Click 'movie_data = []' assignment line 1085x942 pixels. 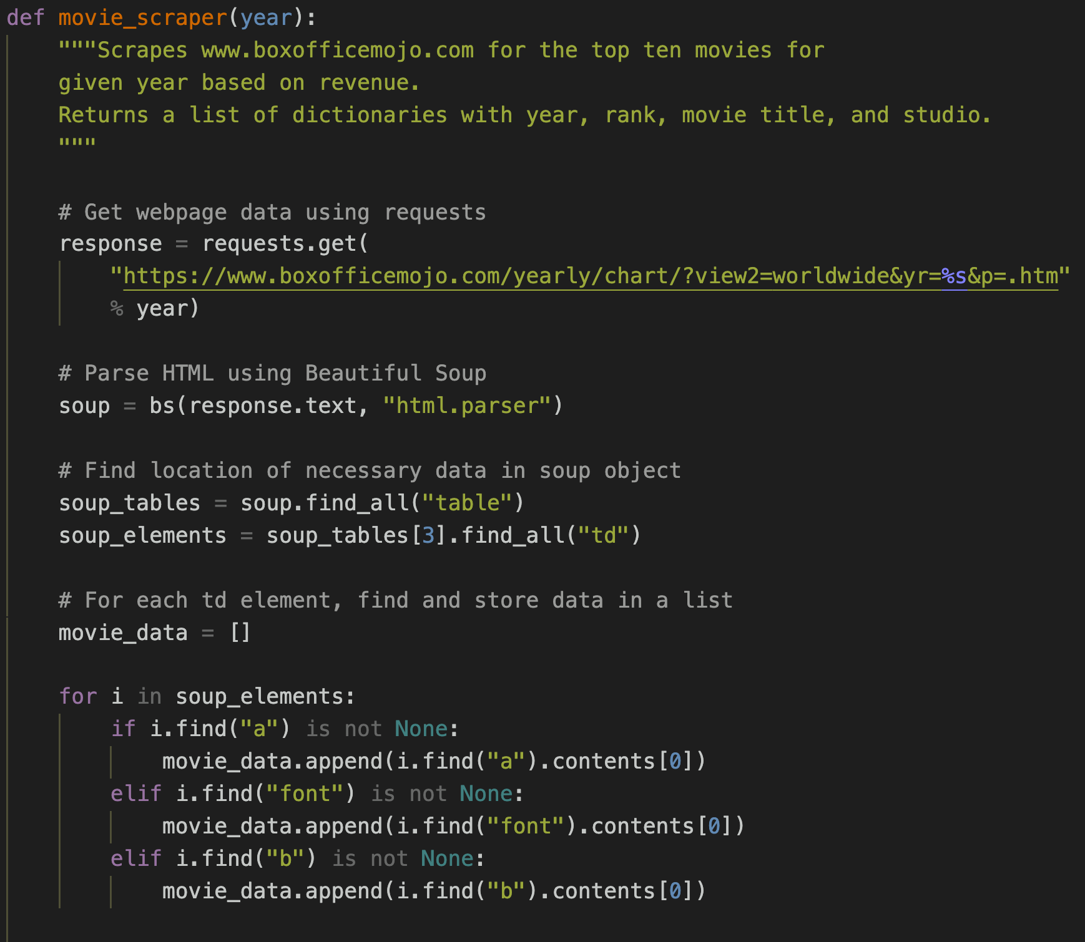(155, 633)
